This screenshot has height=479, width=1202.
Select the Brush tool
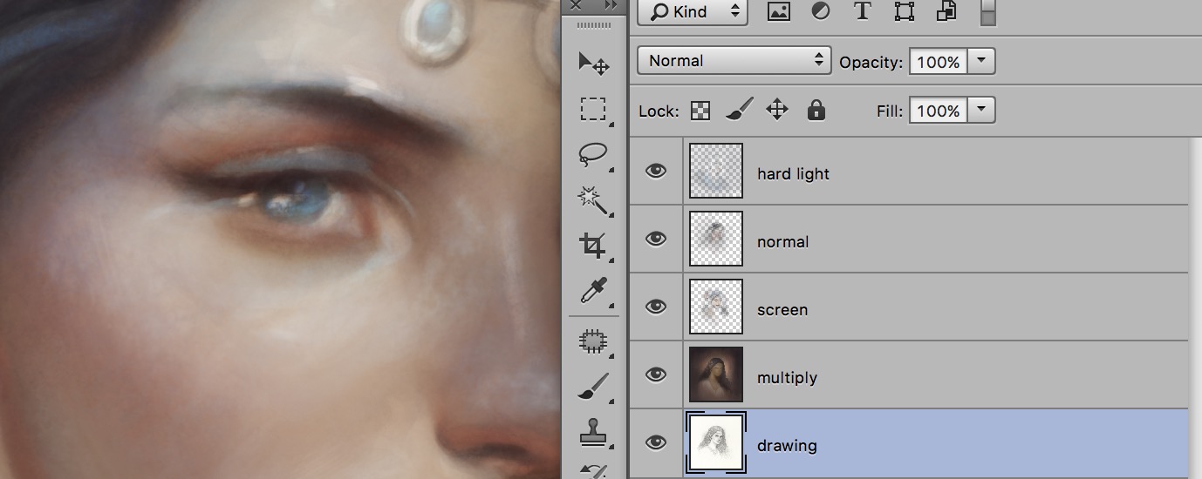[x=594, y=386]
